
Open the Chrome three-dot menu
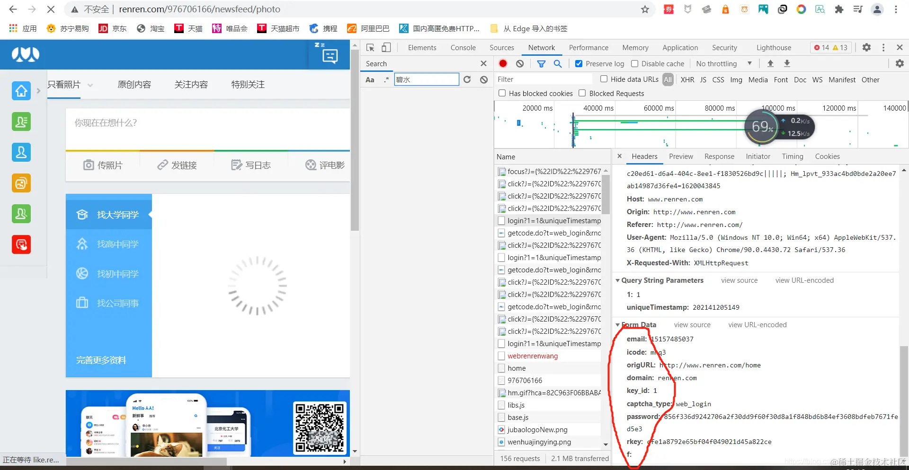(x=896, y=9)
